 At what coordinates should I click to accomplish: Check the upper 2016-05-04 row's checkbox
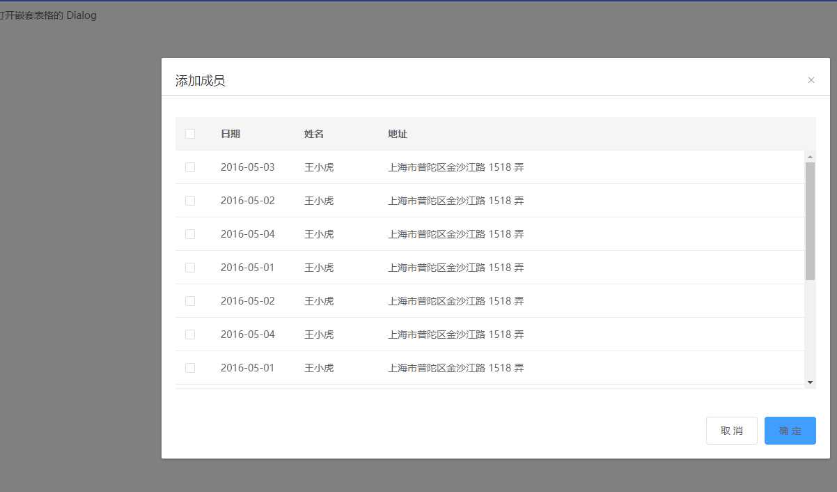click(x=190, y=234)
